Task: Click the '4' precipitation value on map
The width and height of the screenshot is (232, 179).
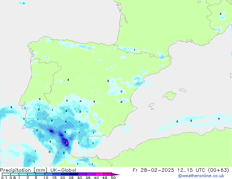Action: point(66,122)
